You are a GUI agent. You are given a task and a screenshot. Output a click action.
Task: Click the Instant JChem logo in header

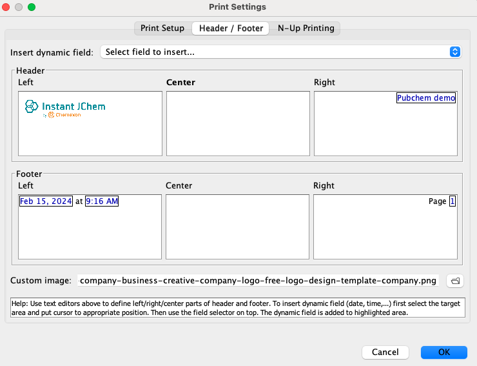65,108
